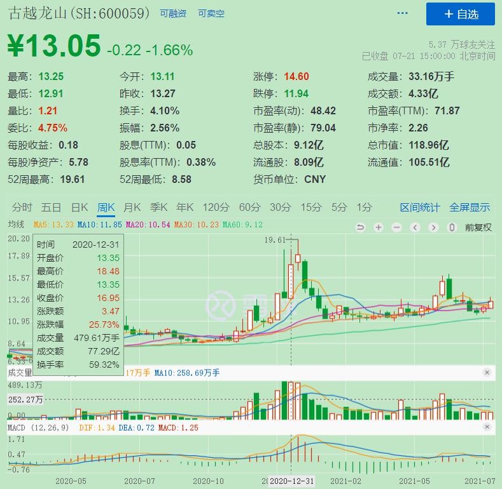Switch to the 120分 chart tab
Image resolution: width=502 pixels, height=489 pixels.
pyautogui.click(x=216, y=208)
